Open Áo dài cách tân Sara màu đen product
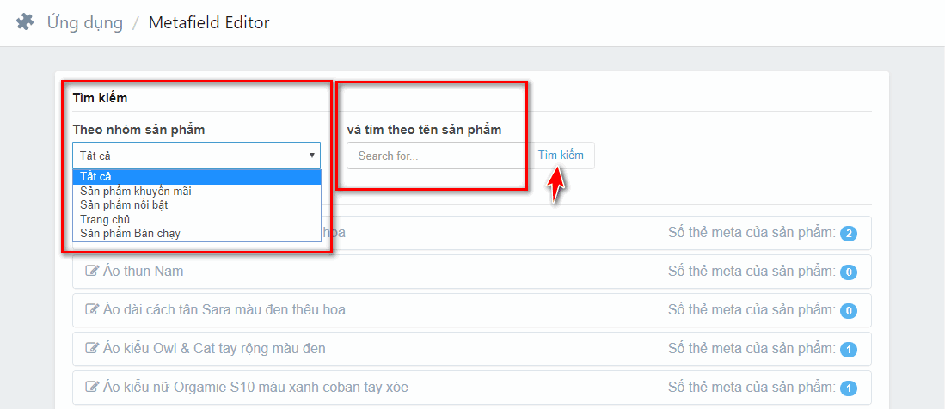The image size is (945, 409). click(x=225, y=310)
